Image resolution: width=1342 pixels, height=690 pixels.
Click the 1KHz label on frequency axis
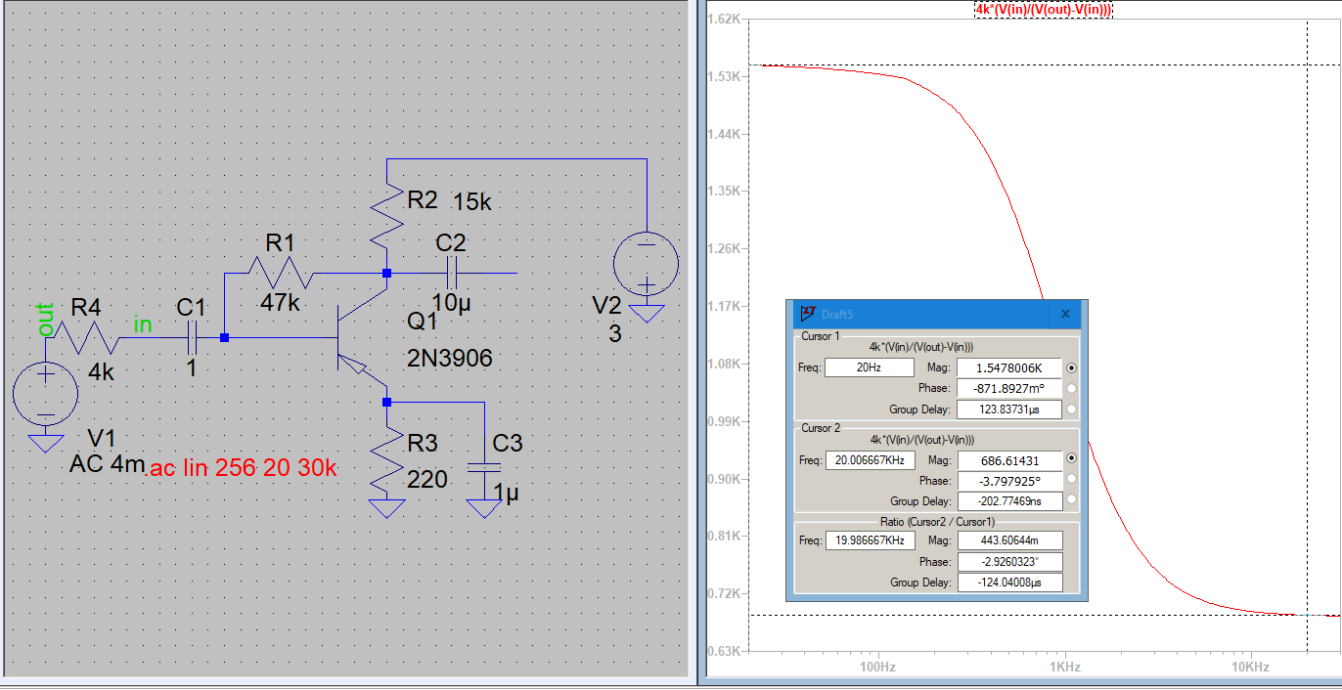[x=1064, y=667]
